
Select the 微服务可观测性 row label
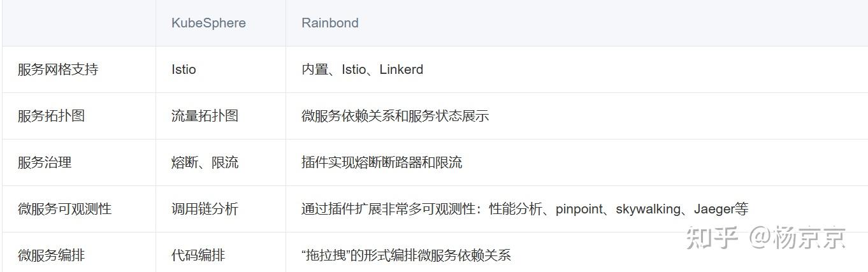pyautogui.click(x=64, y=209)
